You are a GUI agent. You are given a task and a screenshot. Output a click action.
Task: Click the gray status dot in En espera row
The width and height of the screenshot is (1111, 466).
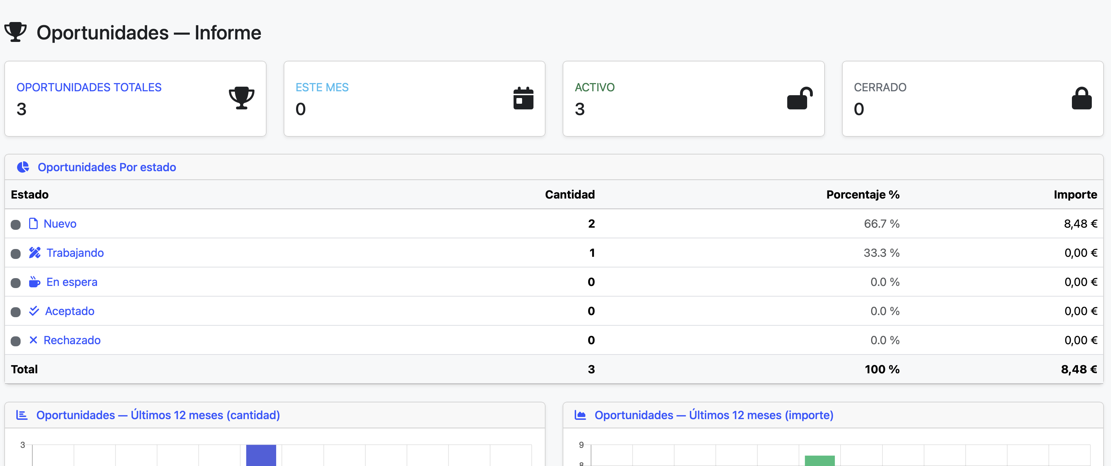click(x=16, y=283)
